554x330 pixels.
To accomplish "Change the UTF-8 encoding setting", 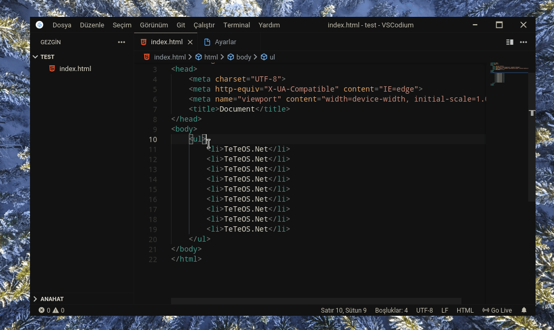I will coord(425,310).
